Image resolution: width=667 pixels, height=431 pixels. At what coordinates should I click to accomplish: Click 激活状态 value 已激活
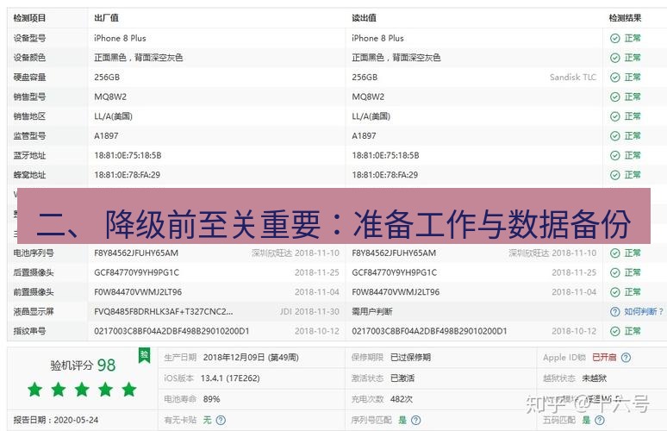402,378
